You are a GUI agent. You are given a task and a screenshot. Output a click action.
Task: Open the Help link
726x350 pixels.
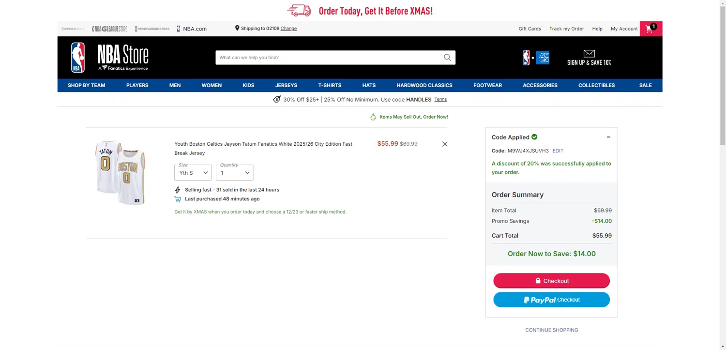tap(597, 29)
